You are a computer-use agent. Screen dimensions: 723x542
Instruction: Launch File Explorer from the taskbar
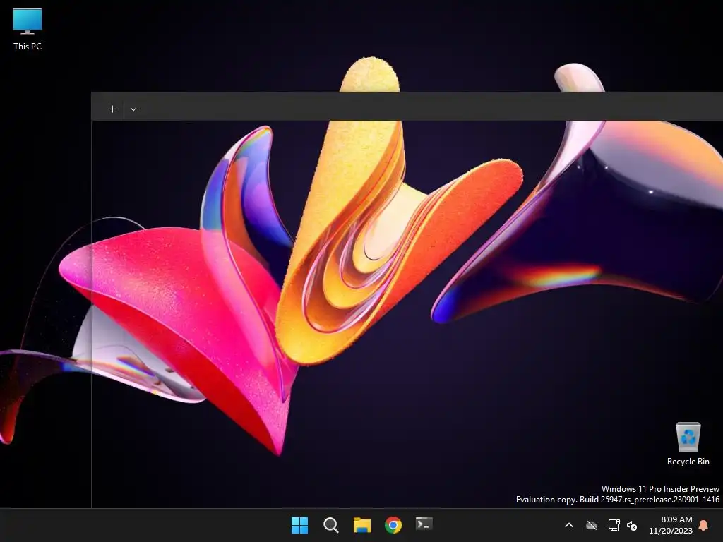tap(362, 525)
